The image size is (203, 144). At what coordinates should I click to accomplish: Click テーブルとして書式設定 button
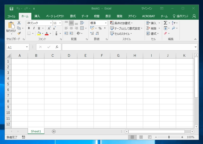coord(126,28)
